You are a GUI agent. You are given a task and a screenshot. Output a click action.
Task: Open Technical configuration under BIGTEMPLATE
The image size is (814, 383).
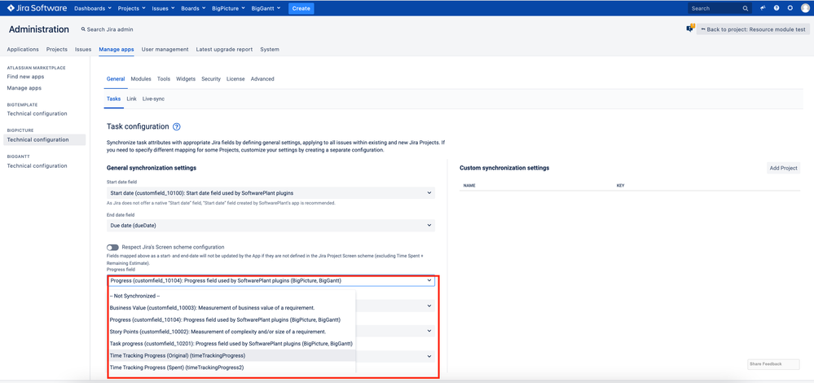(37, 113)
